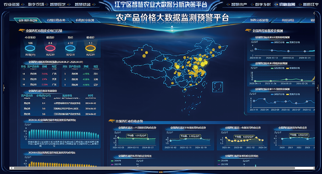Expand the right-edge panel collapse handle
Screen dimensions: 322x174
pyautogui.click(x=318, y=87)
